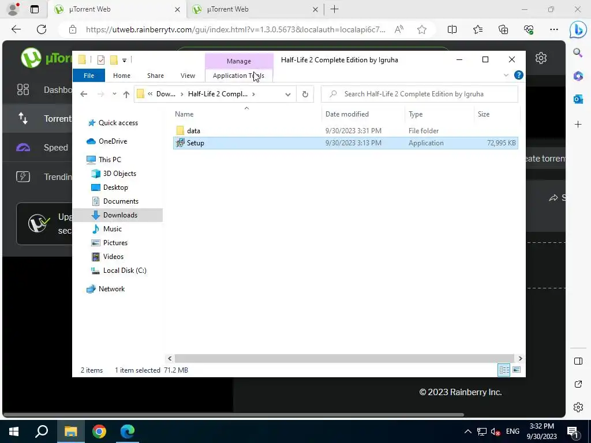Viewport: 591px width, 443px height.
Task: Refresh the Explorer folder view
Action: coord(305,94)
